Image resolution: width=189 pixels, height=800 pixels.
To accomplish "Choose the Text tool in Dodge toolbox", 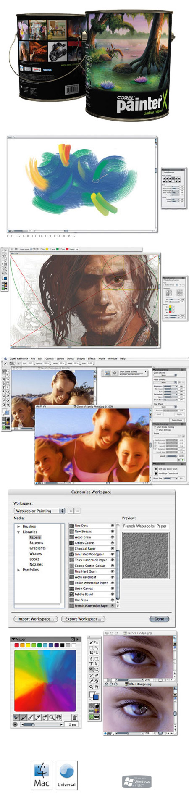I will tap(91, 664).
